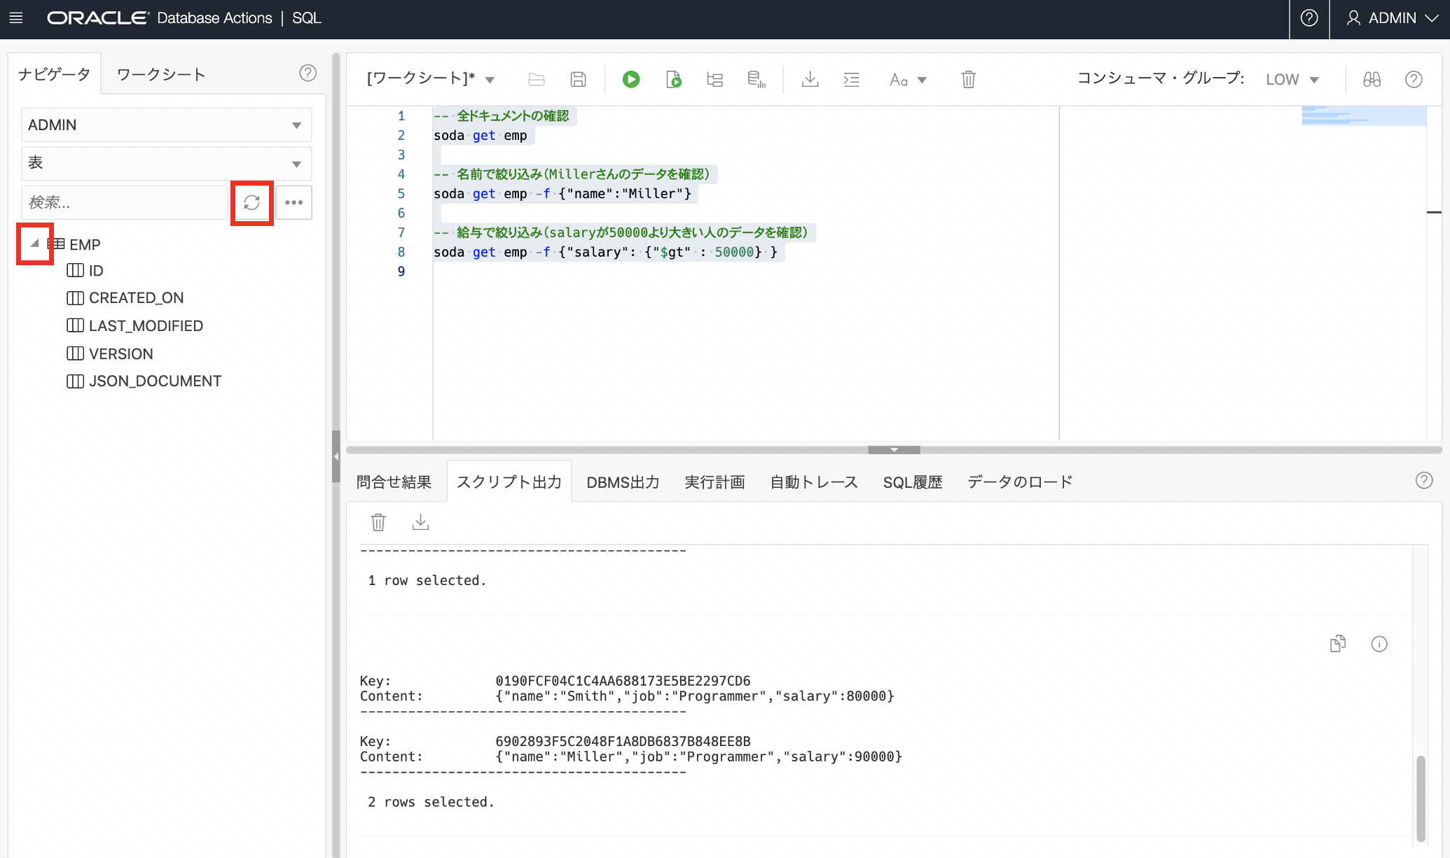This screenshot has height=858, width=1450.
Task: Open the ADMIN schema dropdown
Action: click(166, 125)
